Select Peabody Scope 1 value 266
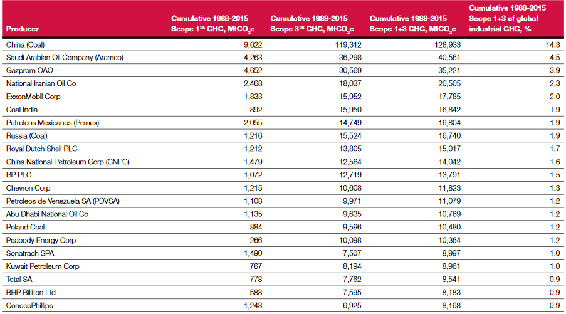Viewport: 566px width, 314px height. tap(256, 240)
